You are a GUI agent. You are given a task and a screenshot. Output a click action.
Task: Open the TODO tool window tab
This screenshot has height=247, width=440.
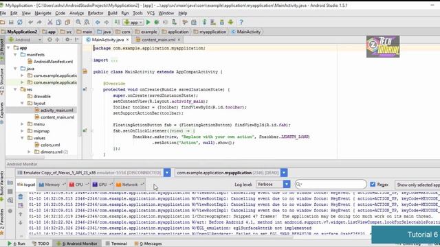(41, 244)
